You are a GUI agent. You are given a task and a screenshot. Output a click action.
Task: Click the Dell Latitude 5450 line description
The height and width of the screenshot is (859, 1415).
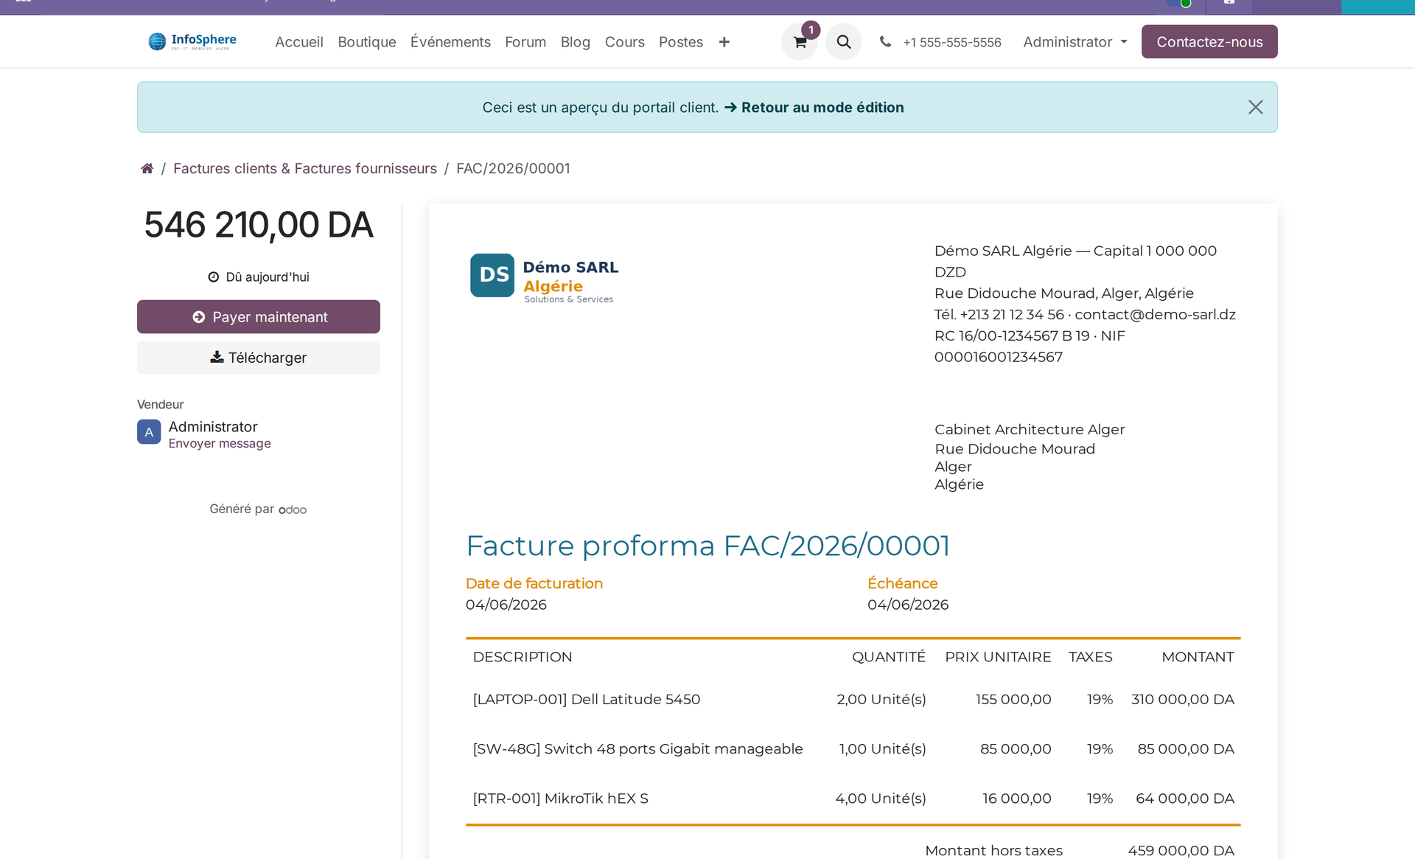[x=587, y=700]
